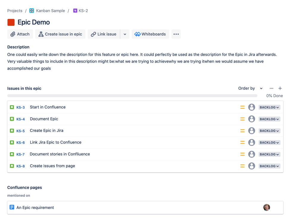Screen dimensions: 297x222
Task: Go to Projects in the breadcrumb
Action: (x=15, y=11)
